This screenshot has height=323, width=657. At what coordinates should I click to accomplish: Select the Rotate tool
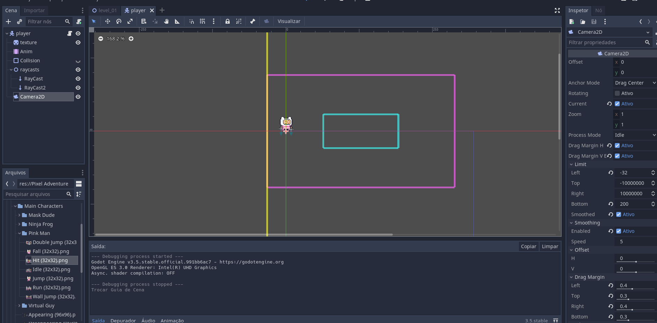click(119, 21)
